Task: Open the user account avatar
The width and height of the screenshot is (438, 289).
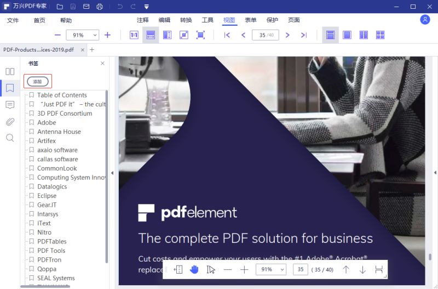Action: click(425, 20)
